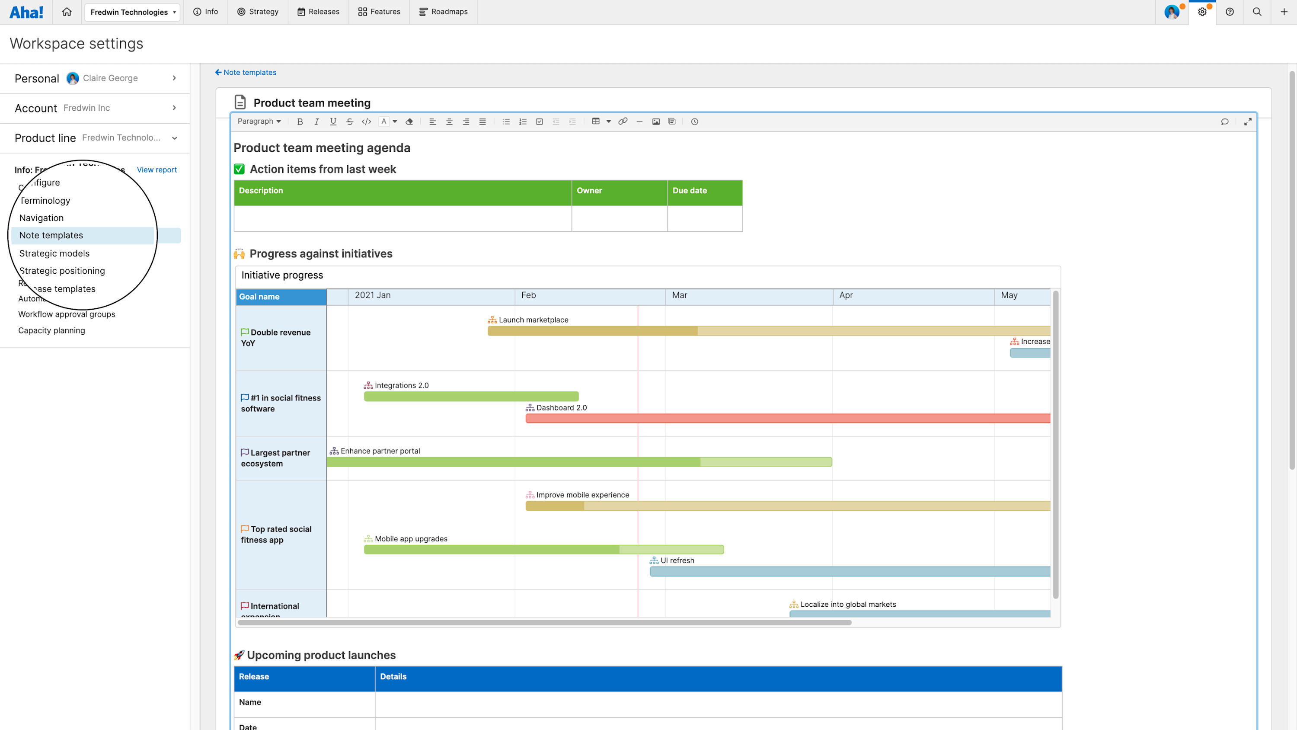Expand editor to fullscreen
The image size is (1297, 730).
coord(1248,122)
